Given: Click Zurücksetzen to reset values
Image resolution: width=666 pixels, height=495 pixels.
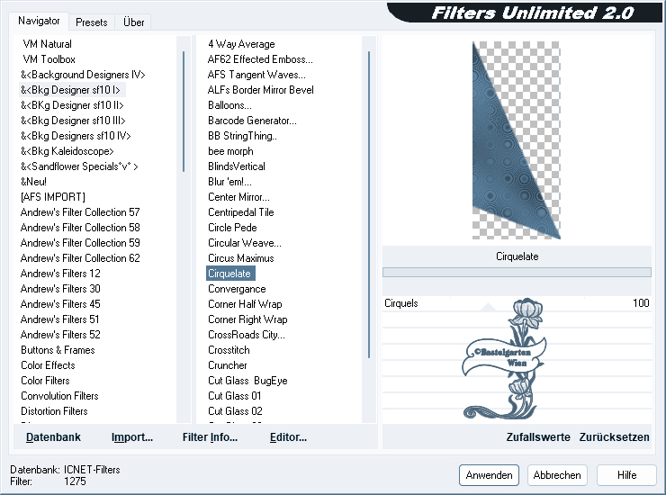Looking at the screenshot, I should tap(614, 437).
